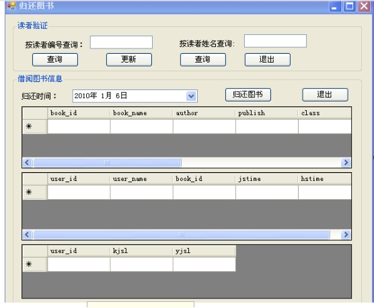Select the user_name column header

[141, 179]
